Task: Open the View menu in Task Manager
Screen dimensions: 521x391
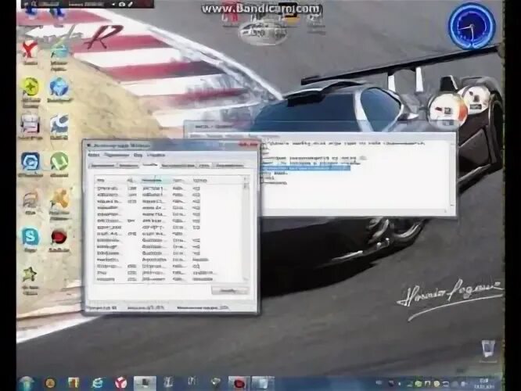Action: 138,155
